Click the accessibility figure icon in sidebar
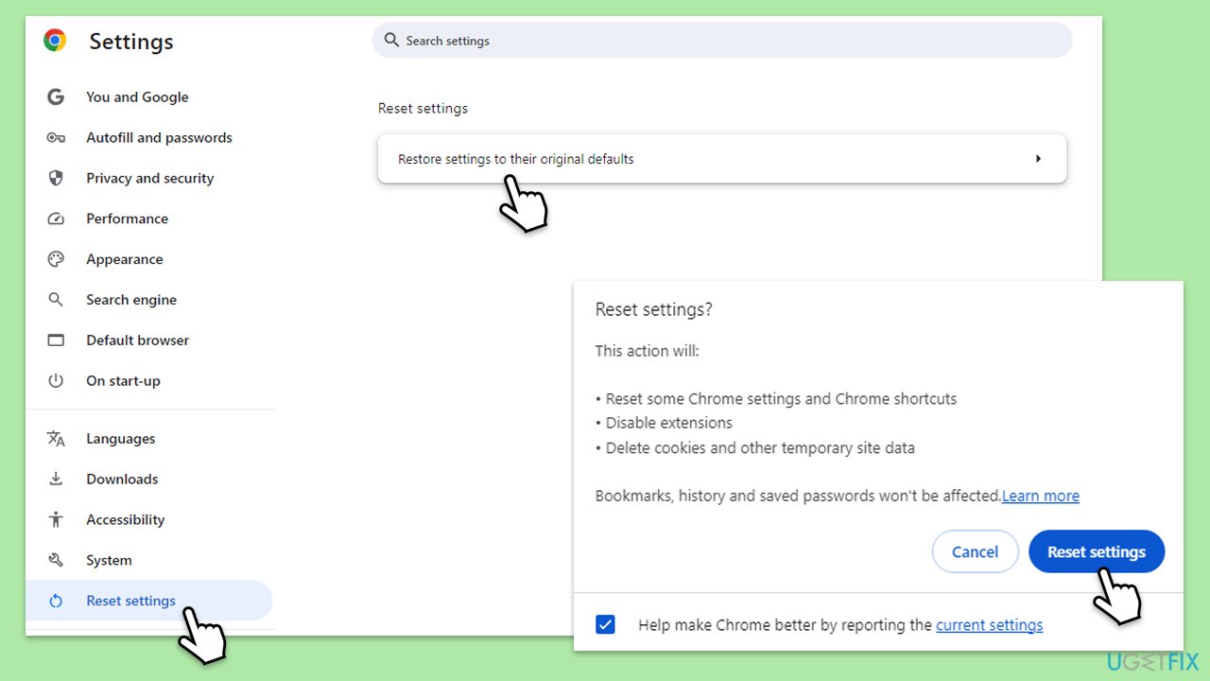Viewport: 1210px width, 681px height. coord(56,519)
